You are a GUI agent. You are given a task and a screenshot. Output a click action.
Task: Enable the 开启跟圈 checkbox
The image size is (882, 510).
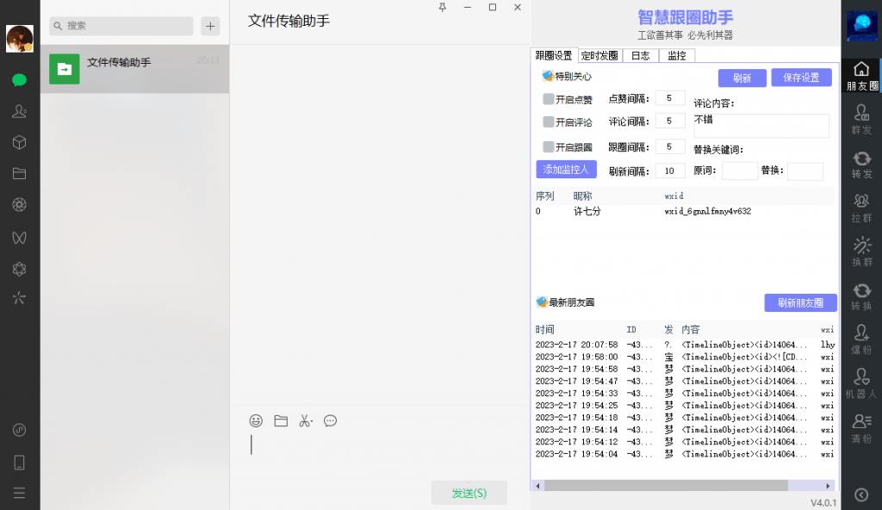[x=549, y=147]
